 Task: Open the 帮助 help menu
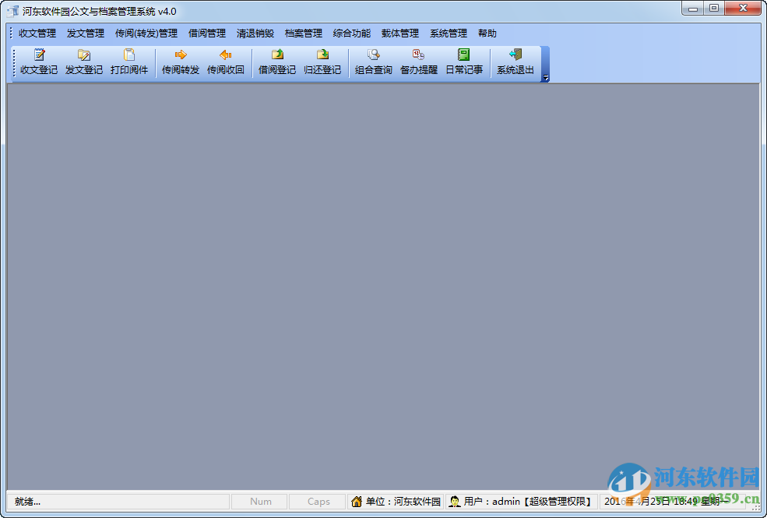point(487,33)
